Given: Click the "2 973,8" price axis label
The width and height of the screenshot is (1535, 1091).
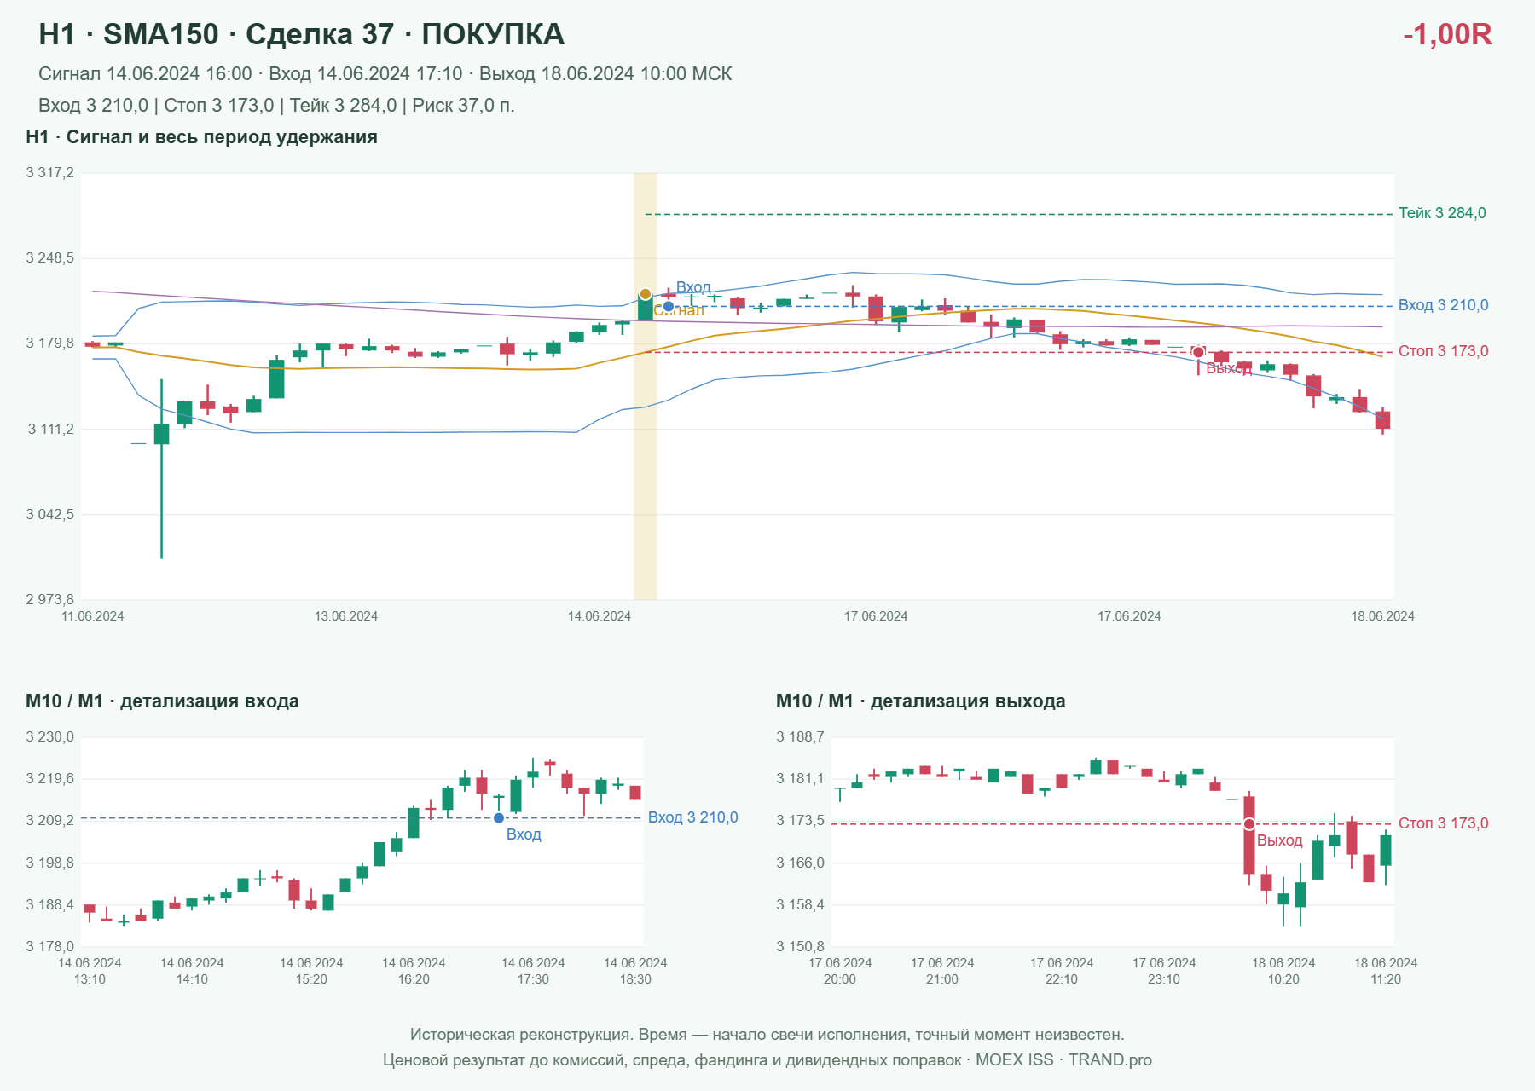Looking at the screenshot, I should click(x=50, y=599).
